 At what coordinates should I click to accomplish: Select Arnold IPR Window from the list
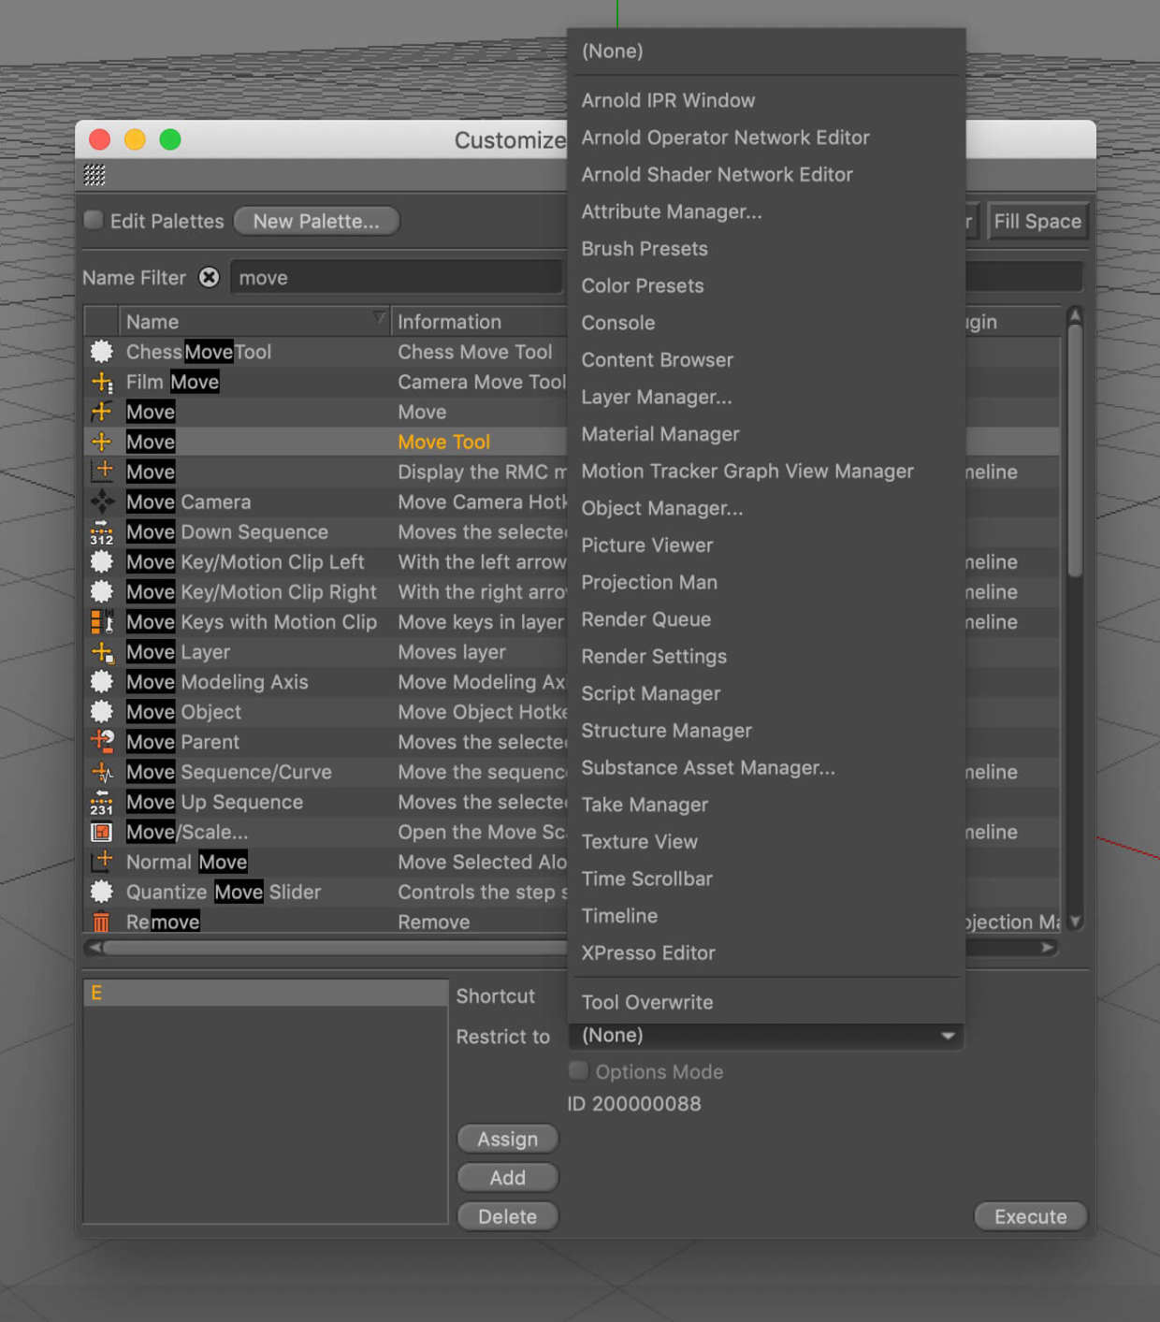pyautogui.click(x=766, y=101)
